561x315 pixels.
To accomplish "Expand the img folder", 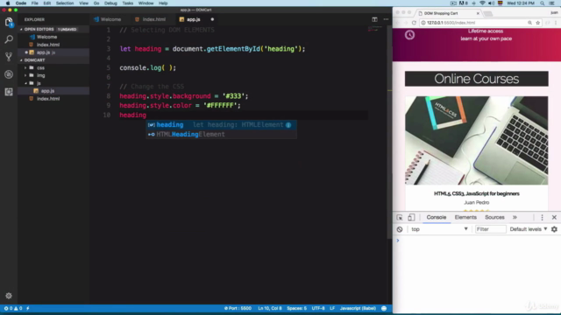I will pos(25,75).
